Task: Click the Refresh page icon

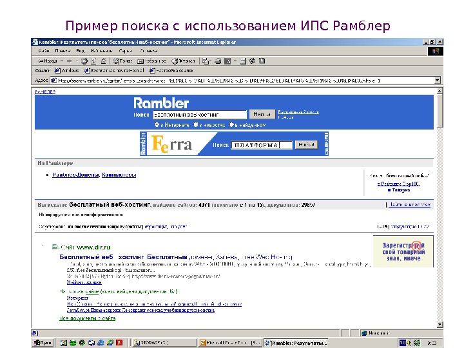Action: click(93, 61)
